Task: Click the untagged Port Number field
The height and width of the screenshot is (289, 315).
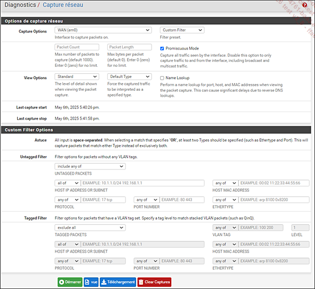Action: click(x=182, y=200)
